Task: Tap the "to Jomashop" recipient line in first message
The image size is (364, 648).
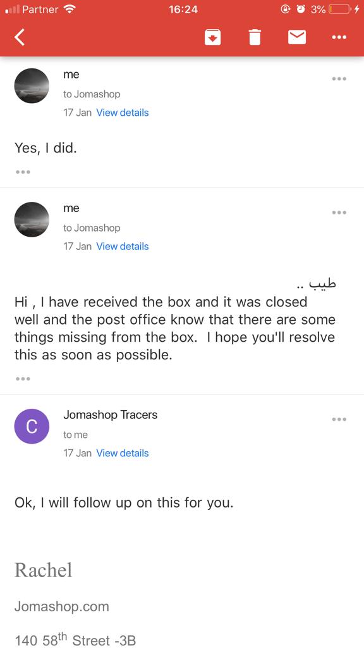Action: coord(92,94)
